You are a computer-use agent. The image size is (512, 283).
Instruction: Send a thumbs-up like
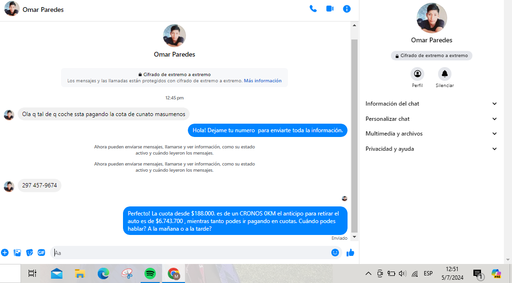[350, 253]
